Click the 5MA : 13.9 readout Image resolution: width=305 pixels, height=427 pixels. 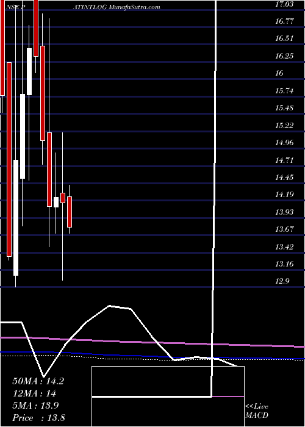(x=35, y=406)
